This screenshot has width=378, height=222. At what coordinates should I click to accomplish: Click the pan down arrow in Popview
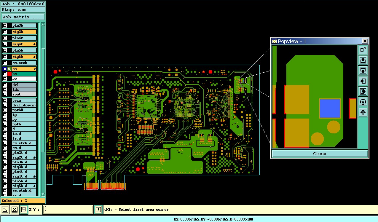(363, 71)
